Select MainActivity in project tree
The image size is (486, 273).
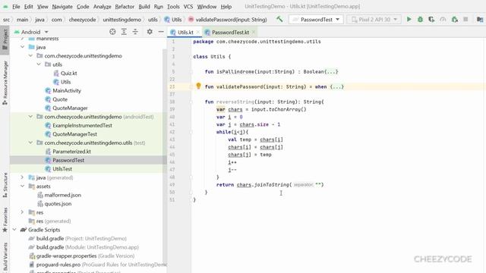pyautogui.click(x=67, y=90)
